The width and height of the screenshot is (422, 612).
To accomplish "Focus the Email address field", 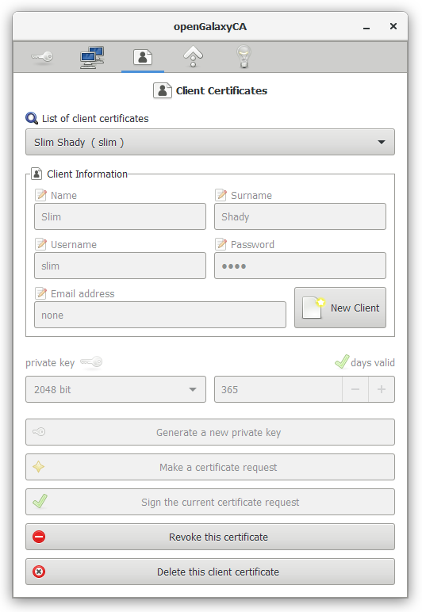I will (160, 315).
